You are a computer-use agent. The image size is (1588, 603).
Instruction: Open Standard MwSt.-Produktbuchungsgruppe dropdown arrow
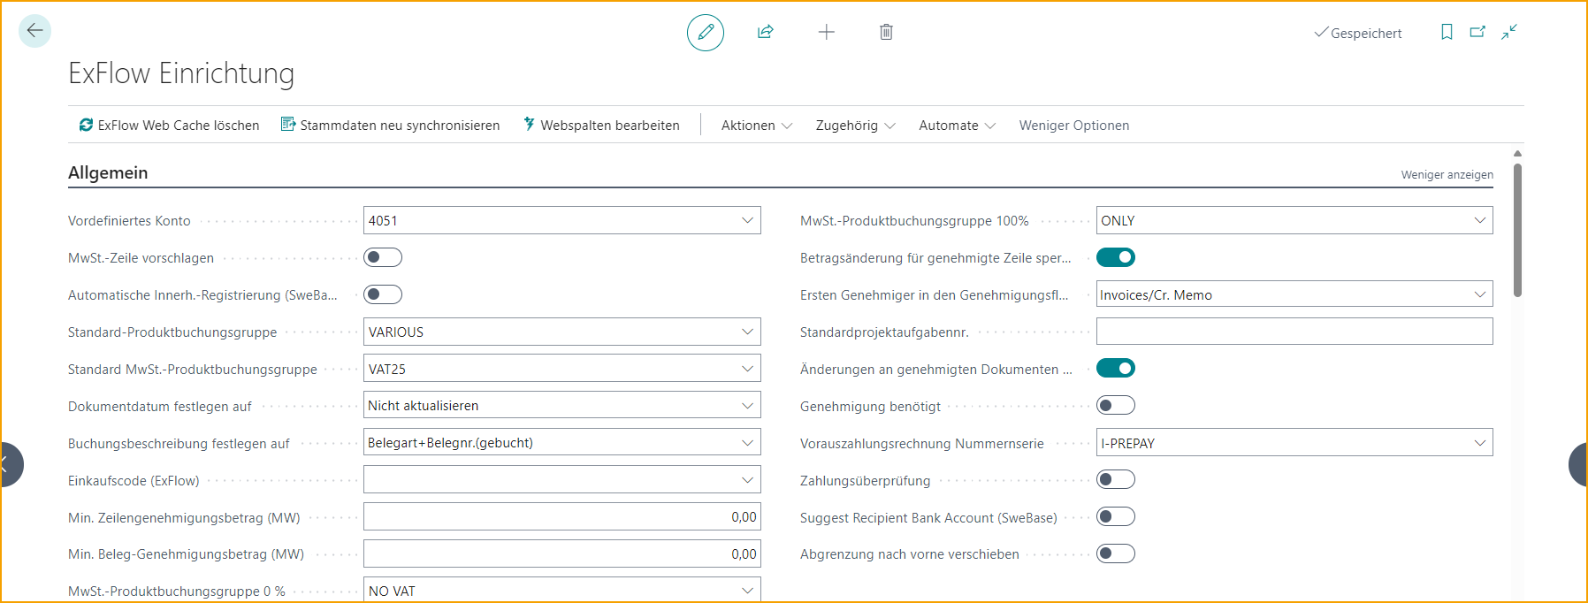[747, 369]
